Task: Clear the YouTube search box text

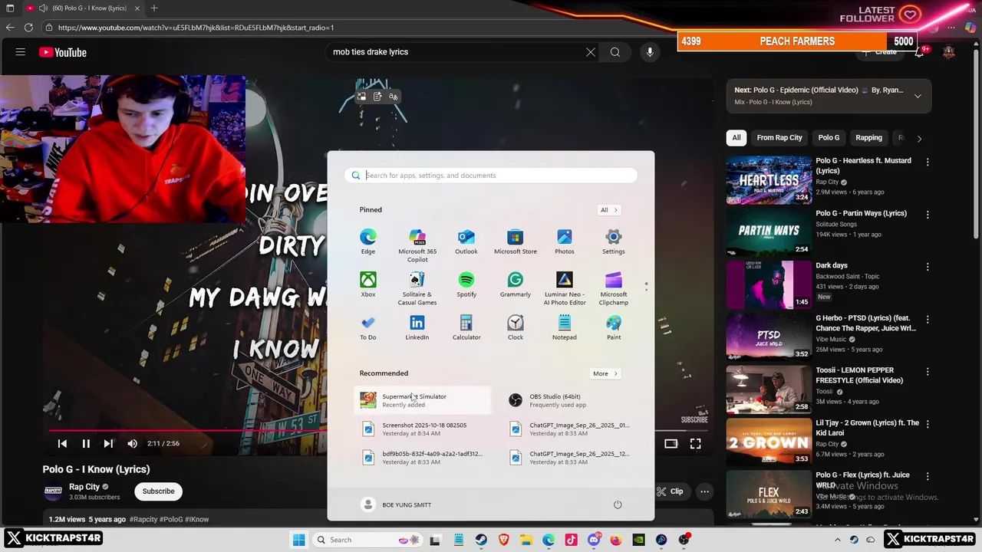Action: pos(591,52)
